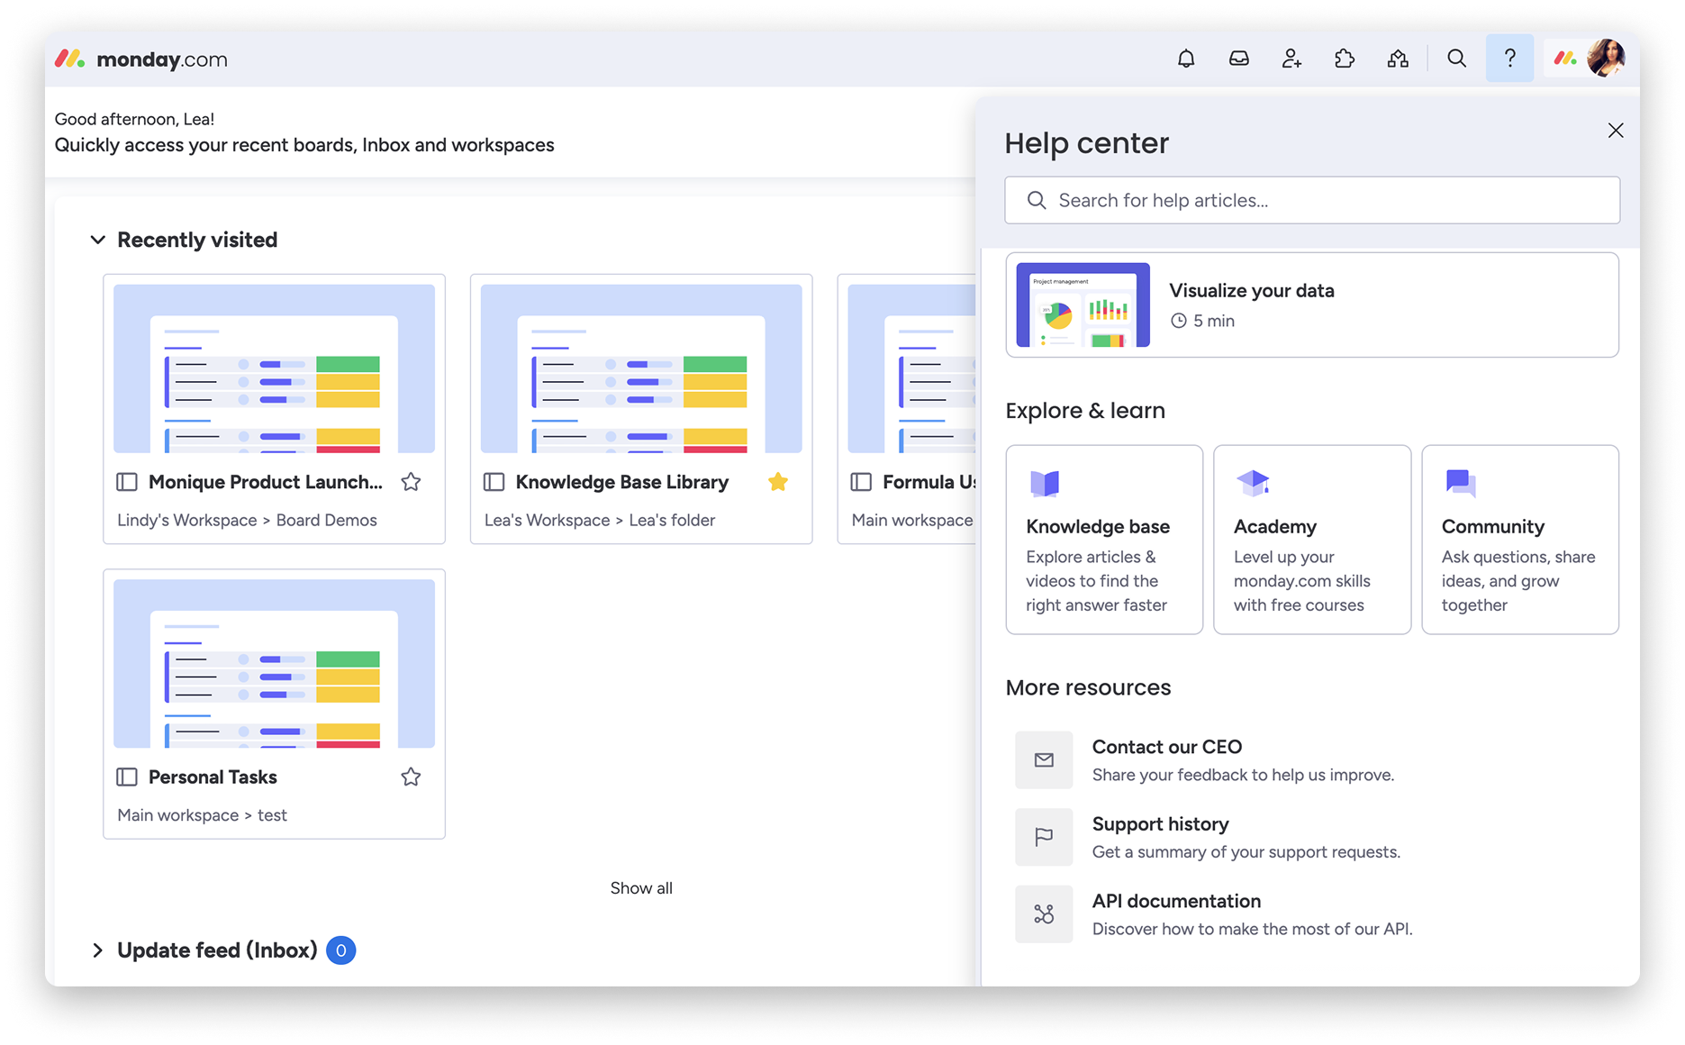Click the Personal Tasks board title
This screenshot has width=1685, height=1045.
213,777
